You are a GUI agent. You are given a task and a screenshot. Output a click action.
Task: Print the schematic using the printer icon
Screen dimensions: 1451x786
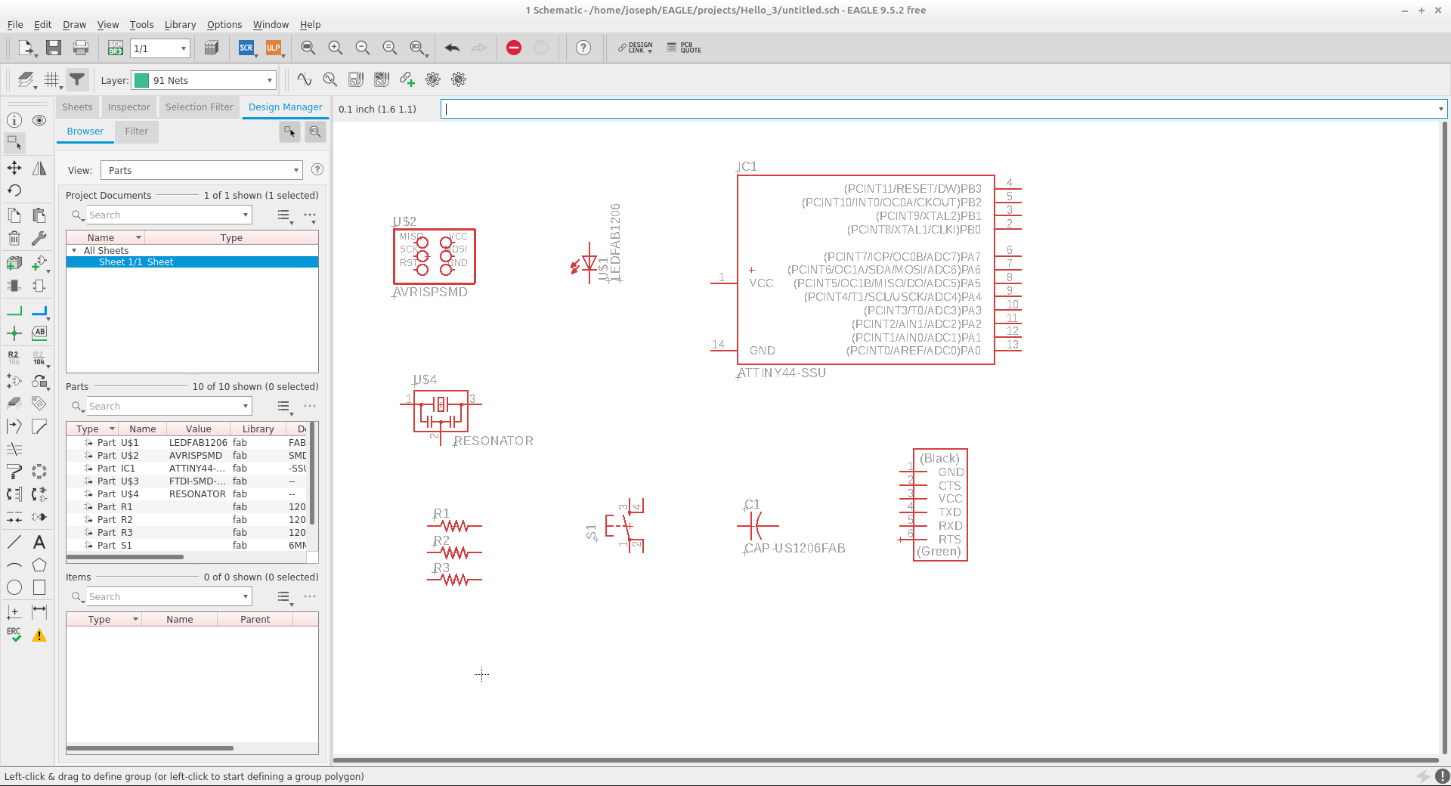[x=81, y=48]
